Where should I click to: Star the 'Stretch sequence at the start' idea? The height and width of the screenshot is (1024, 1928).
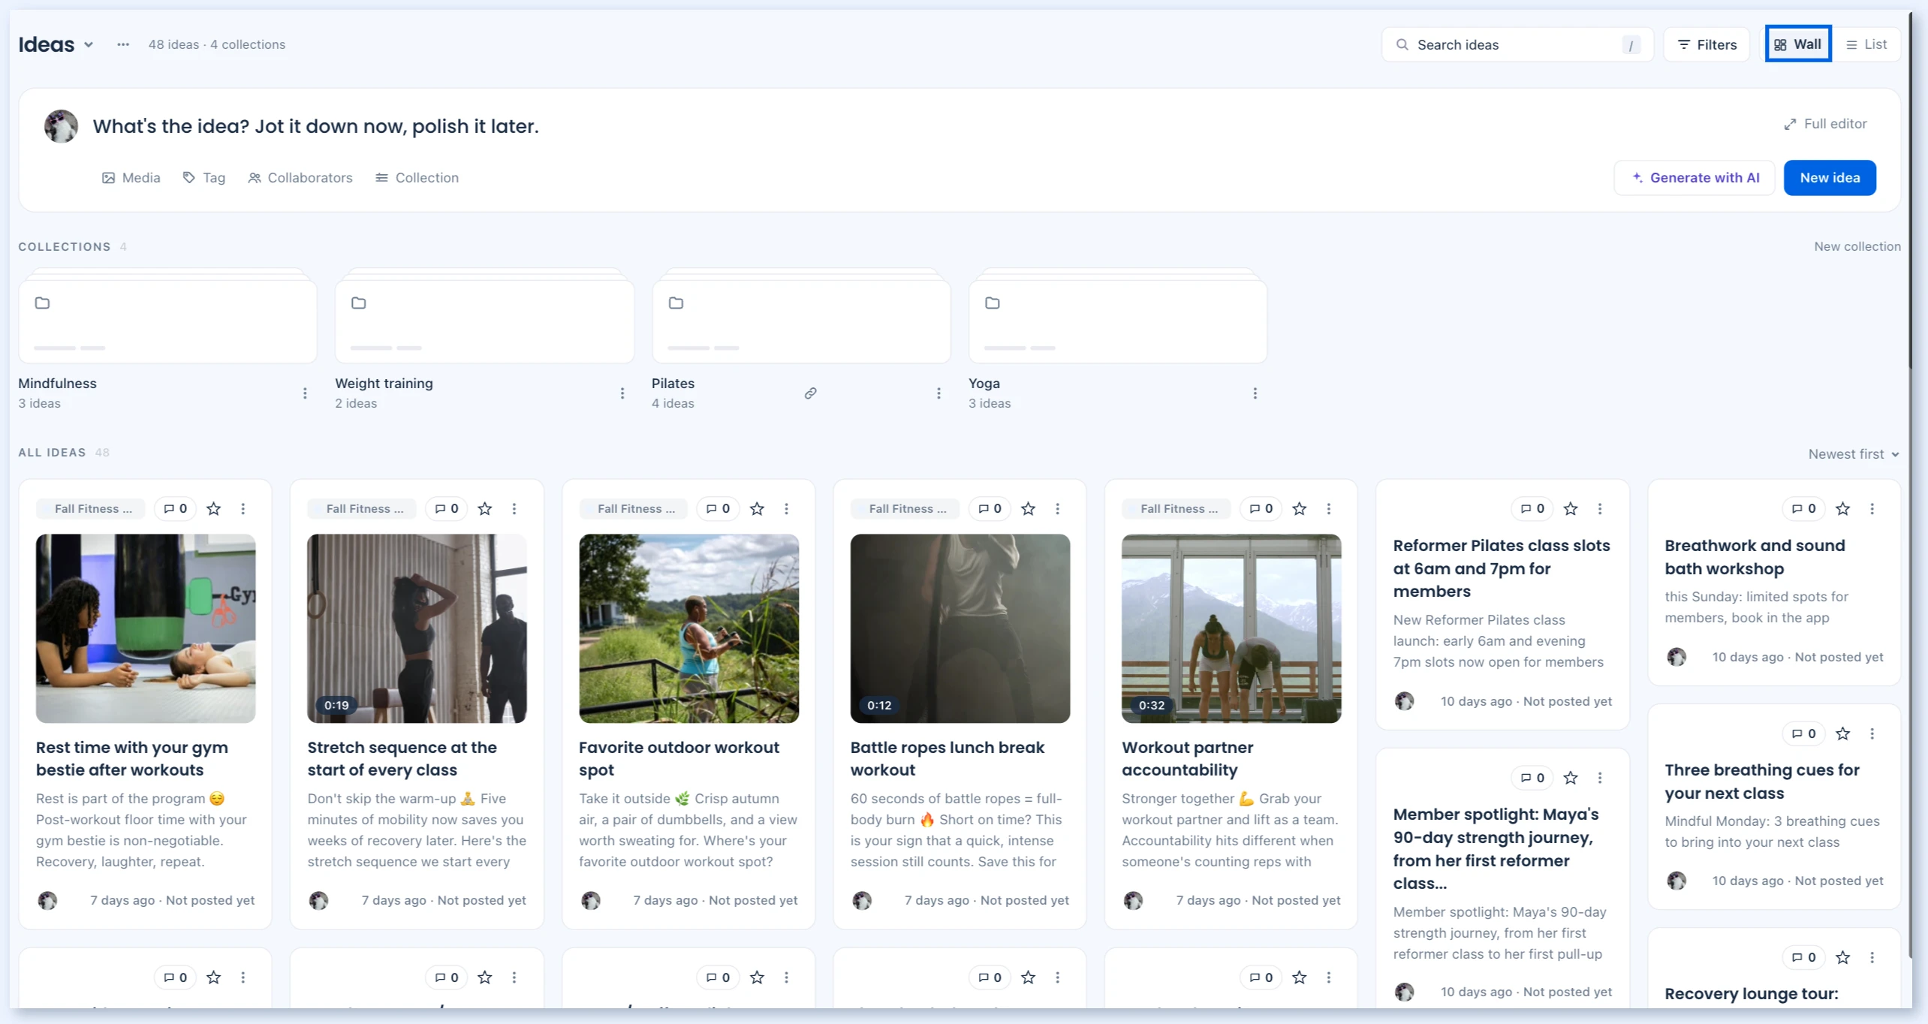coord(485,509)
